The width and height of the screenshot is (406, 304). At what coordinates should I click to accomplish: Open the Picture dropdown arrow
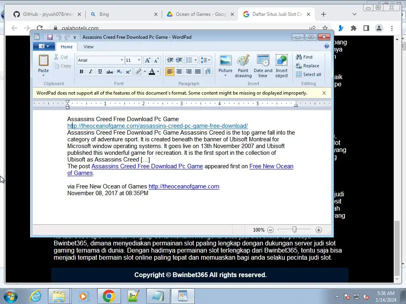225,76
